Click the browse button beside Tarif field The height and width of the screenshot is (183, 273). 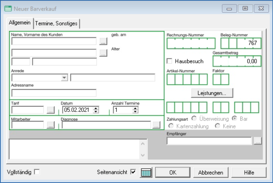click(x=51, y=110)
